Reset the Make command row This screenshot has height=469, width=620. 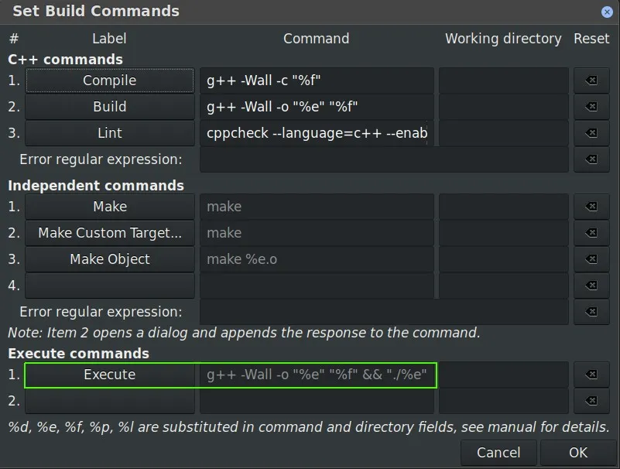591,207
